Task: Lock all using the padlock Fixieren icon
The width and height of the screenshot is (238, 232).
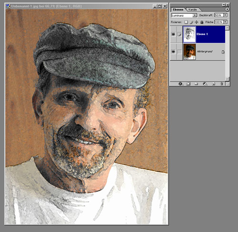Action: pyautogui.click(x=202, y=22)
